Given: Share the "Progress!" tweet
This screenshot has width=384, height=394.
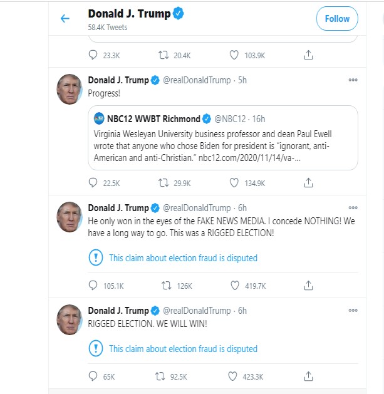Looking at the screenshot, I should pyautogui.click(x=308, y=183).
